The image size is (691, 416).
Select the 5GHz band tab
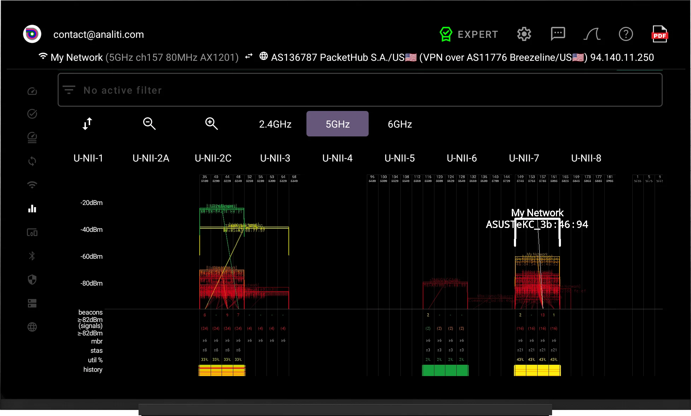click(338, 124)
